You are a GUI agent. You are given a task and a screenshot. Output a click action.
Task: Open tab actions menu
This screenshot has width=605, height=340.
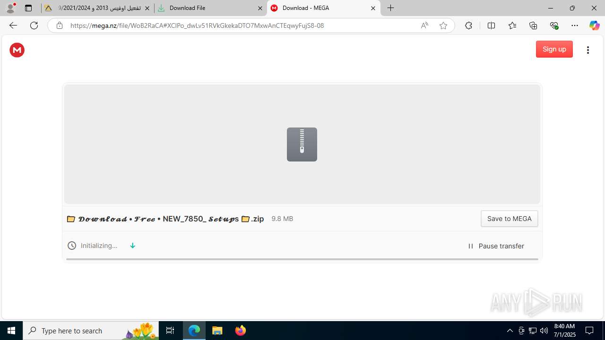tap(28, 8)
